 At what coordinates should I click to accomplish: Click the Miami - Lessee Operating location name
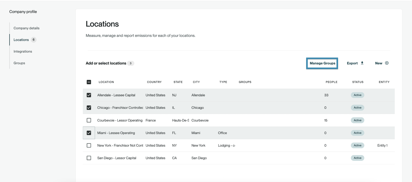point(116,133)
